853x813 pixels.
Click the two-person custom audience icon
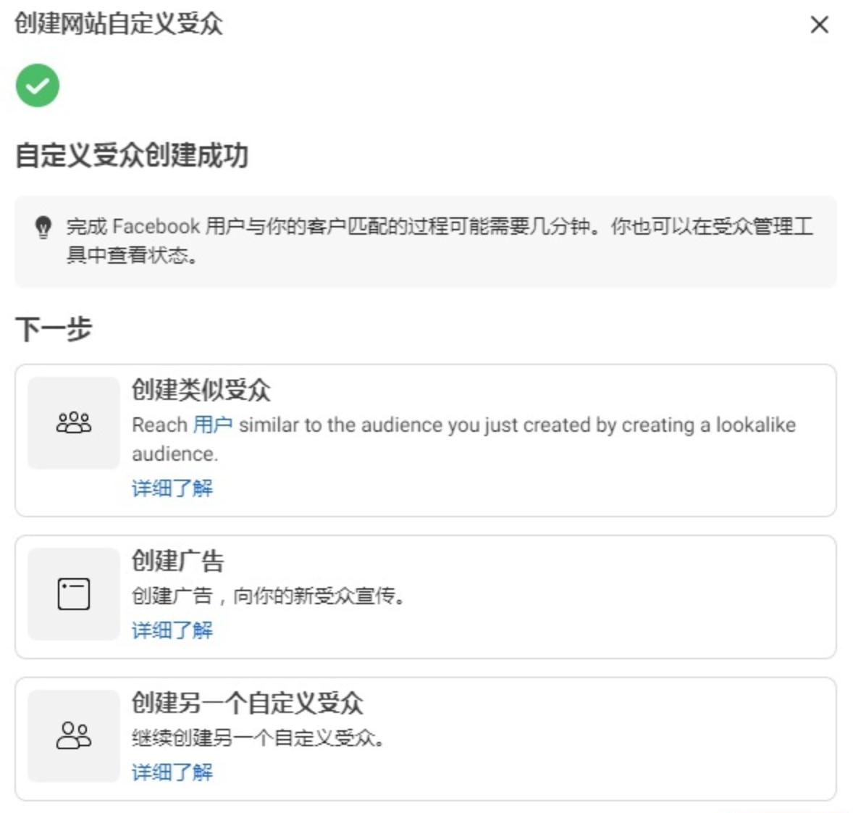[74, 735]
